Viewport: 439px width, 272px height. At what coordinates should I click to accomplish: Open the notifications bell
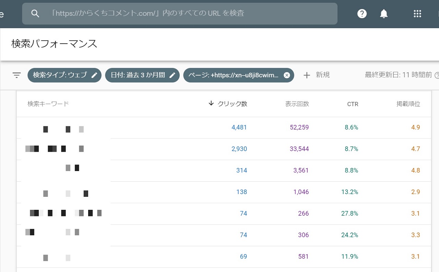click(384, 14)
